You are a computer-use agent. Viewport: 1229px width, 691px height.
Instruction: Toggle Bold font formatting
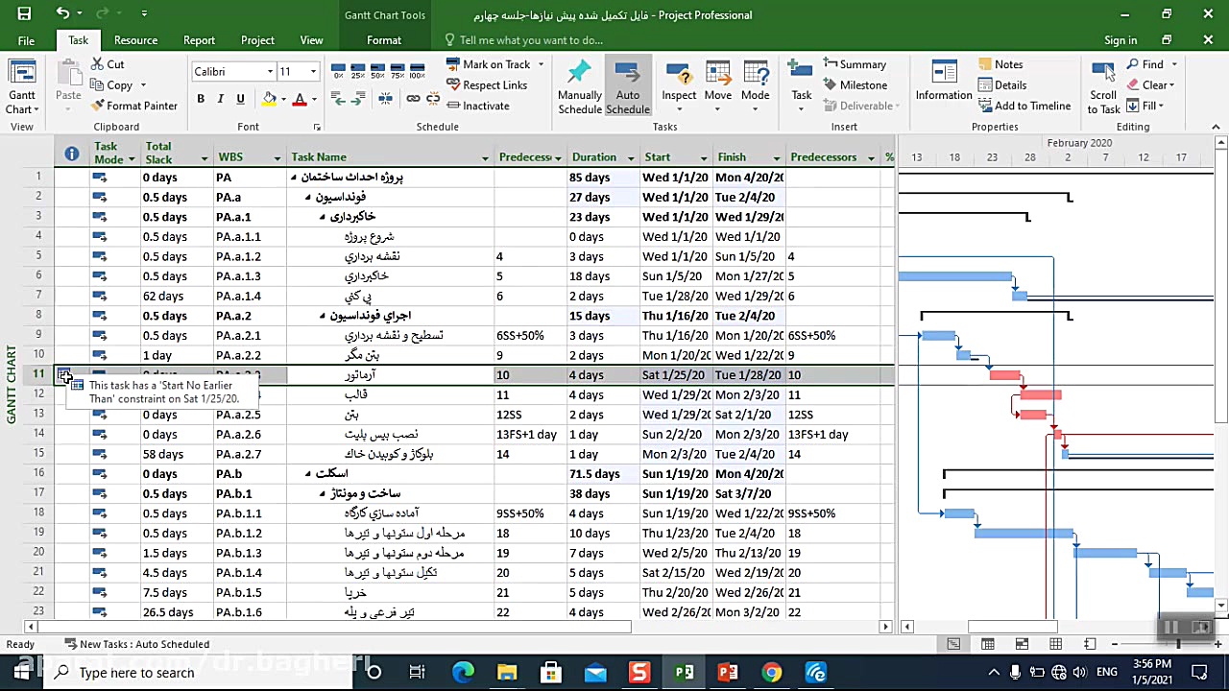tap(201, 99)
